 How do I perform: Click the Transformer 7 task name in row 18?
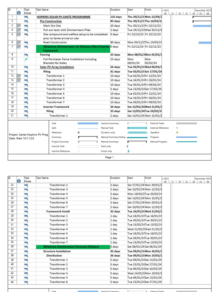point(56,102)
